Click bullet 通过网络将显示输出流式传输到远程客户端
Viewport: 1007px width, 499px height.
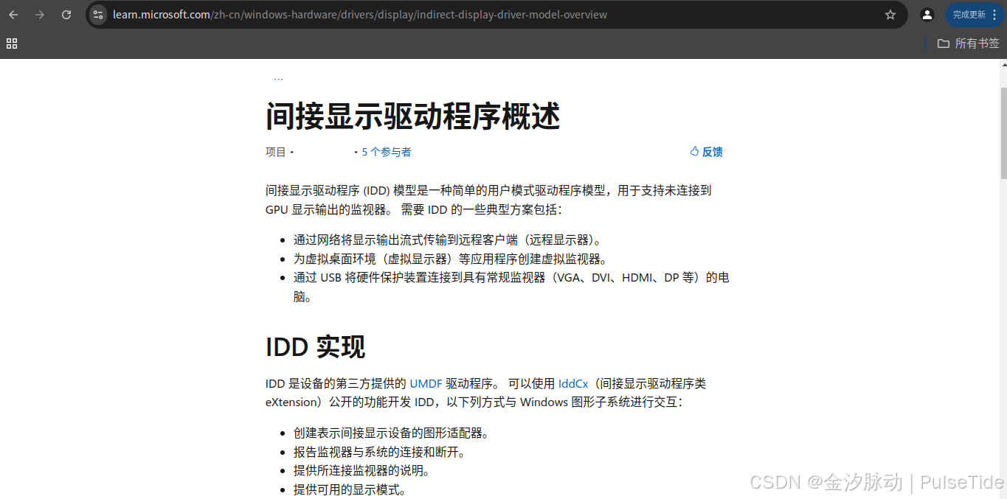coord(448,240)
